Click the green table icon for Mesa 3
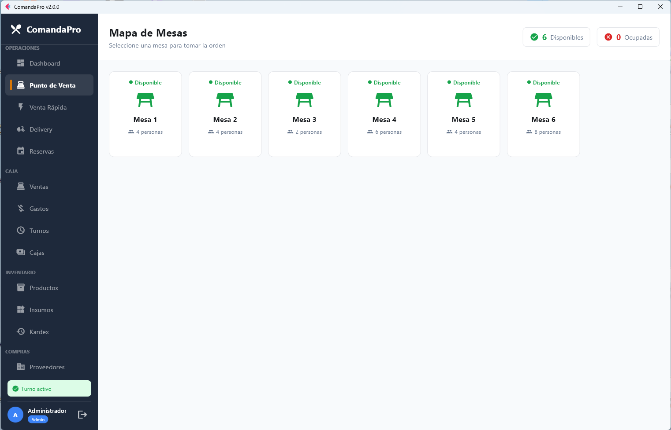 coord(305,100)
